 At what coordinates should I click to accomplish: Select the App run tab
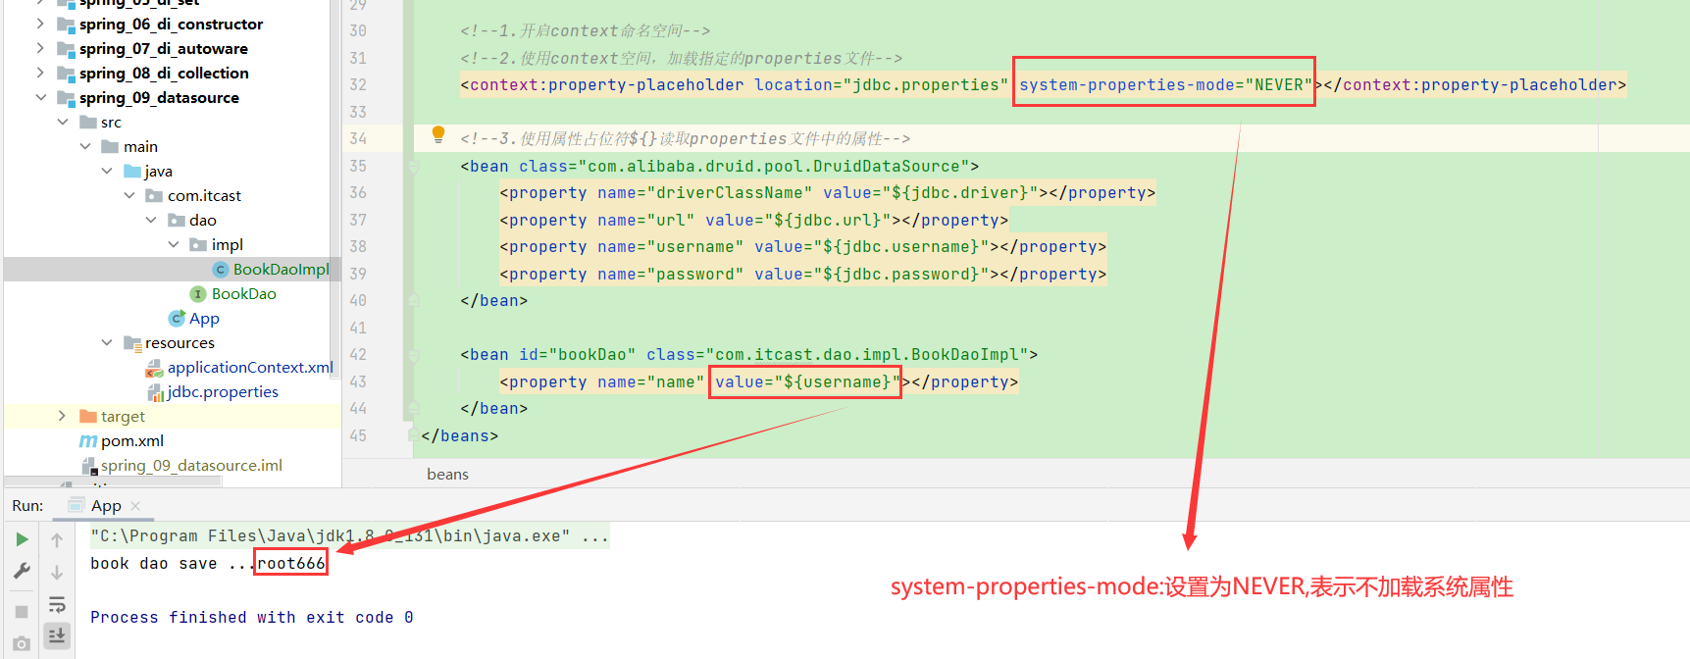point(106,506)
